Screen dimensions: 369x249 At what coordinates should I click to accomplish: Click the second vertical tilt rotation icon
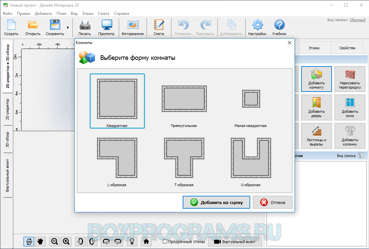pyautogui.click(x=92, y=241)
